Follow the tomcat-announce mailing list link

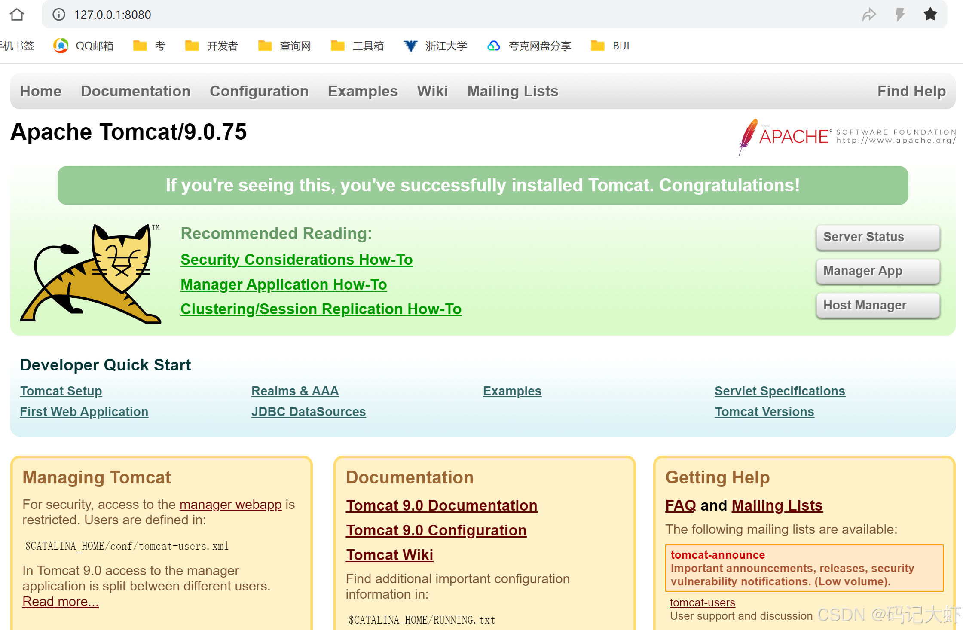pos(718,555)
